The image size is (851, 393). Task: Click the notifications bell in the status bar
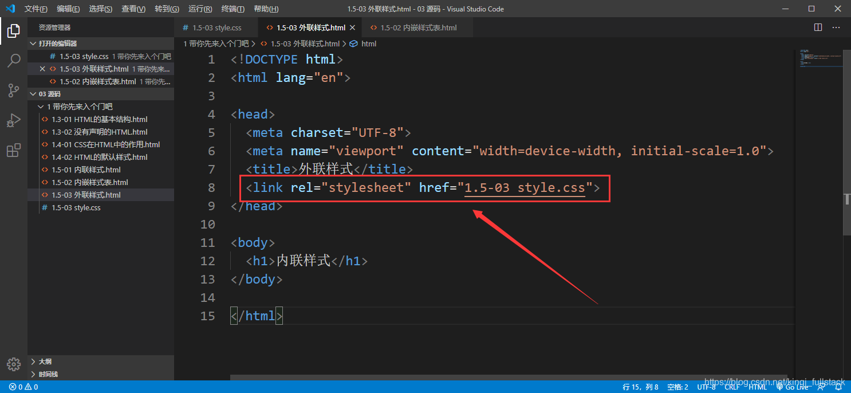[838, 387]
